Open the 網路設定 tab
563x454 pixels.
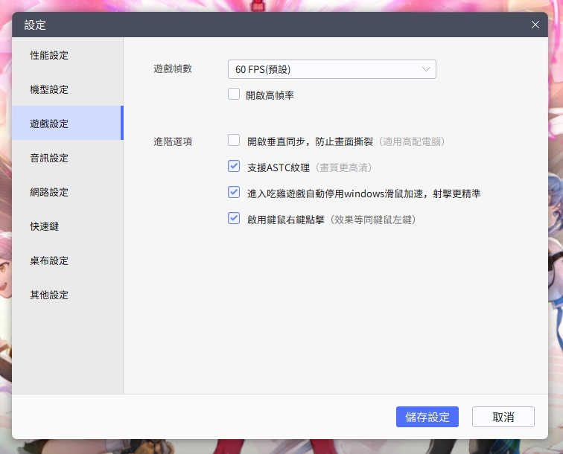pos(49,193)
